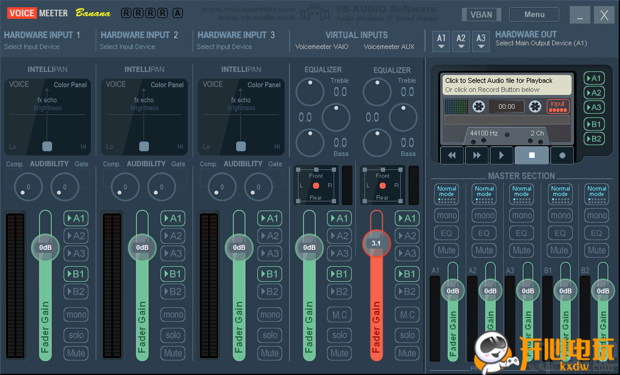Image resolution: width=620 pixels, height=375 pixels.
Task: Click the red input indicator on cassette
Action: pyautogui.click(x=558, y=106)
